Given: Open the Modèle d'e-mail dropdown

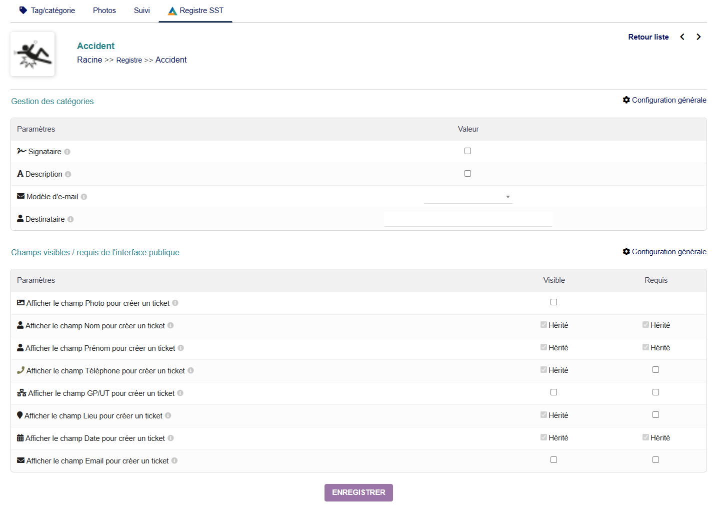Looking at the screenshot, I should click(x=468, y=197).
